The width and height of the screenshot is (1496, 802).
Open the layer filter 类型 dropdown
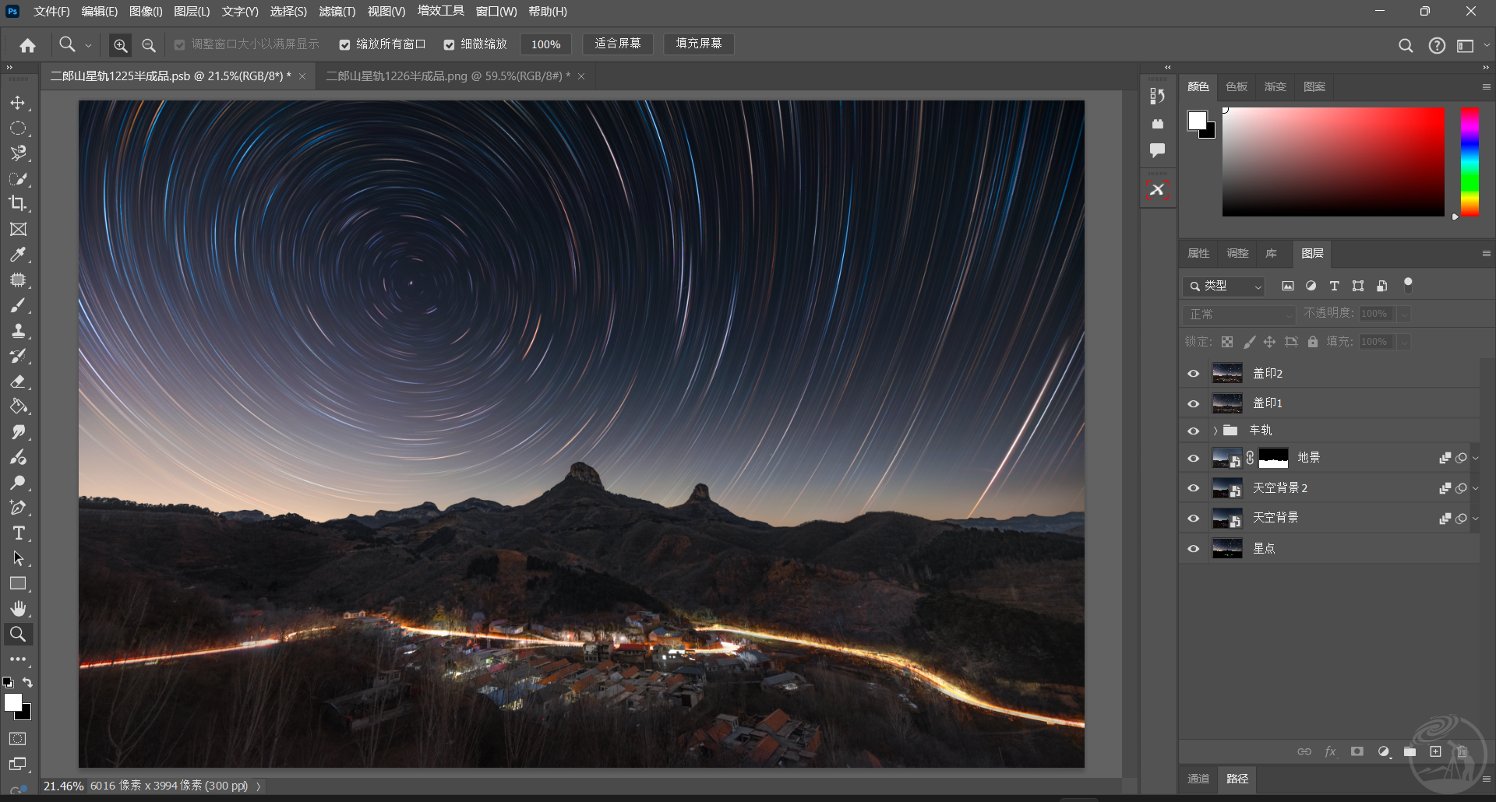(x=1223, y=287)
